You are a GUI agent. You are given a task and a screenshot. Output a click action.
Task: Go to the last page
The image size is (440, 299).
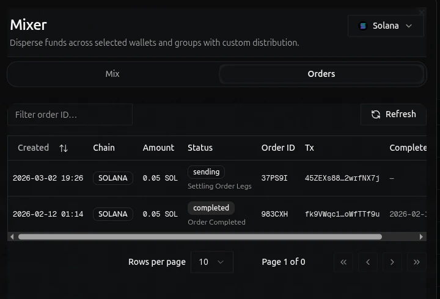coord(417,262)
